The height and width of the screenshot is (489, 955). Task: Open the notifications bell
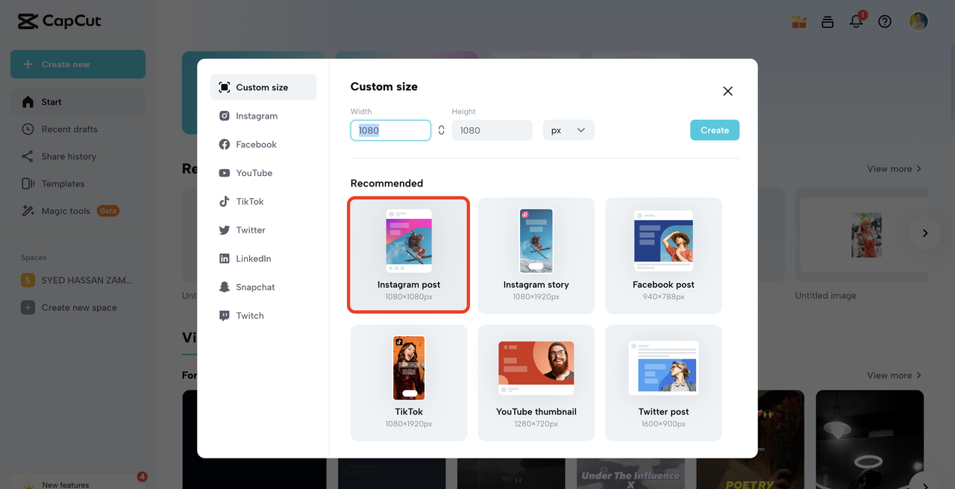click(x=857, y=21)
